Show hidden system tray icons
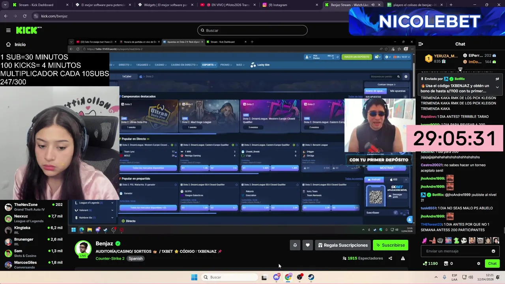Screen dimensions: 505x284 (x=436, y=277)
